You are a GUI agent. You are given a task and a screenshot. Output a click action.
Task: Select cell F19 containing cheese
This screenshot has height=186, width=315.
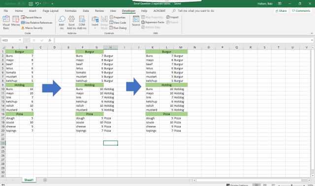coord(83,126)
